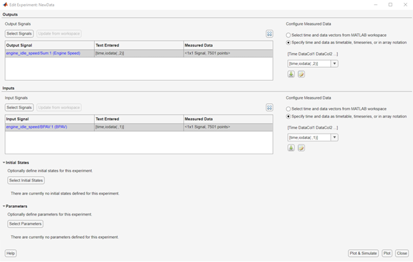
Task: Click the input text field [time,iodata(:,1)]
Action: pyautogui.click(x=309, y=137)
